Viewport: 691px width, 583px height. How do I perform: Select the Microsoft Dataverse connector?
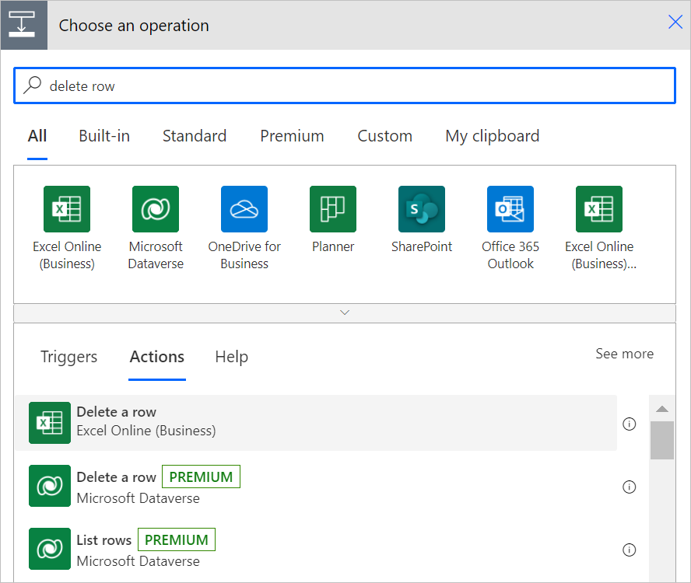[155, 209]
